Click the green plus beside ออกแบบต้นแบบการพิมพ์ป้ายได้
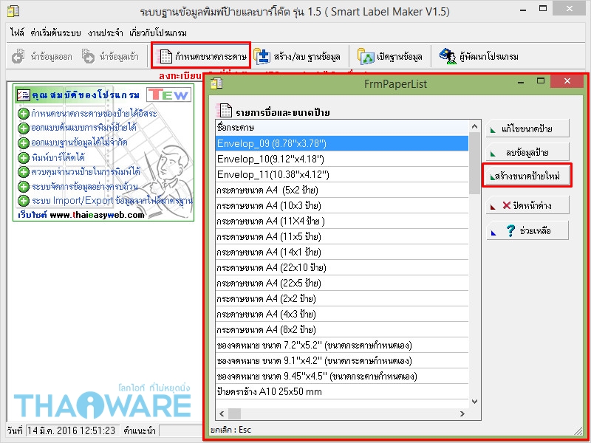 click(x=24, y=128)
